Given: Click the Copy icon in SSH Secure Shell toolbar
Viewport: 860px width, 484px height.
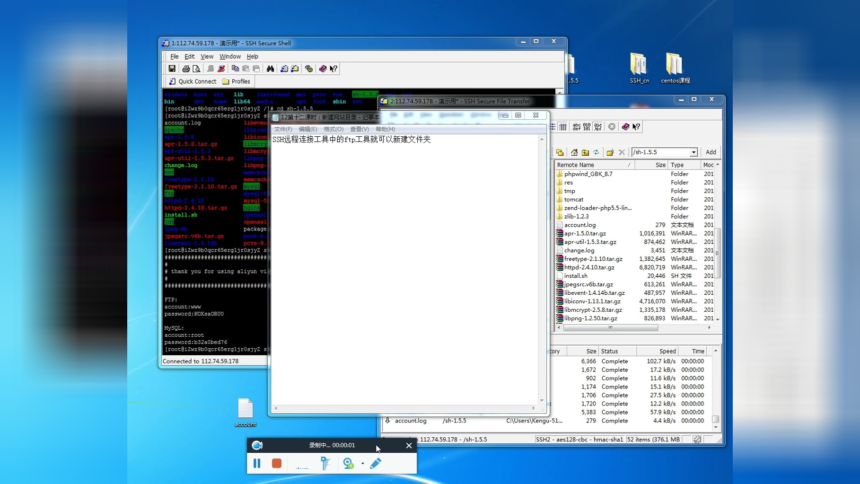Looking at the screenshot, I should (x=235, y=69).
